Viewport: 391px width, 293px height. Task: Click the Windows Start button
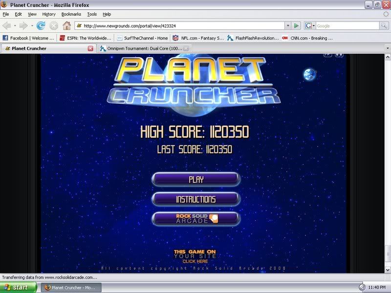coord(19,287)
